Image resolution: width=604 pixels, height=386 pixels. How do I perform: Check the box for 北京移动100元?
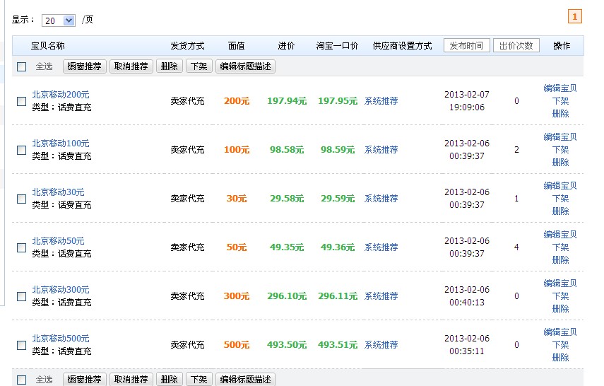coord(22,150)
